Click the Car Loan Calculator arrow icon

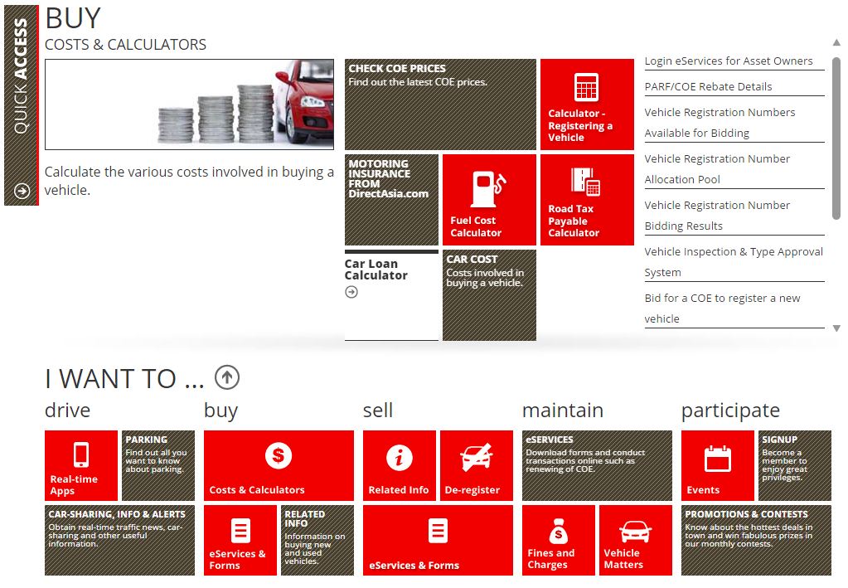(351, 292)
